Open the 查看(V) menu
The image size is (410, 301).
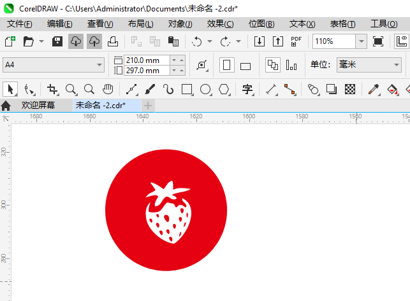(x=100, y=24)
